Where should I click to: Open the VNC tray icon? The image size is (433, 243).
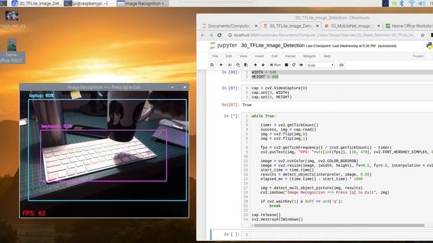(x=386, y=3)
